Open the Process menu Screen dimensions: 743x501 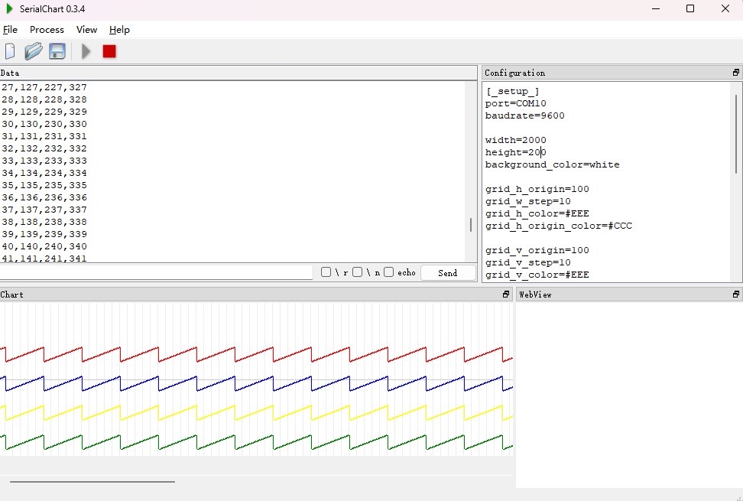click(47, 29)
